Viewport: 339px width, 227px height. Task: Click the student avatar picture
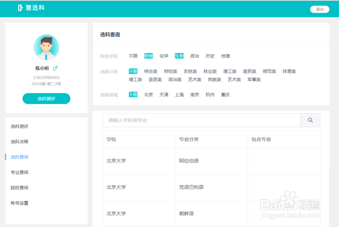(x=46, y=48)
